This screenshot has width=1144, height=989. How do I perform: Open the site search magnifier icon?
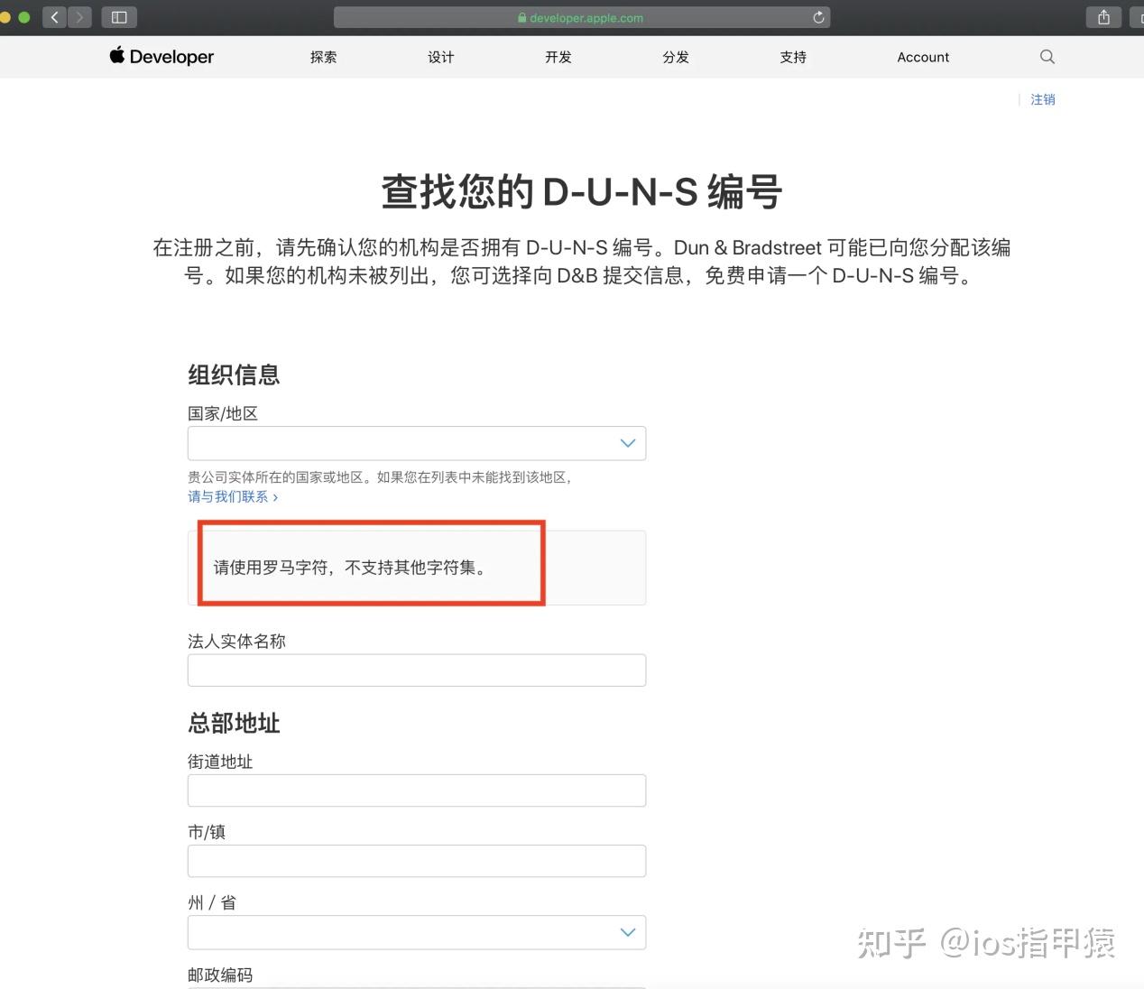(x=1047, y=57)
